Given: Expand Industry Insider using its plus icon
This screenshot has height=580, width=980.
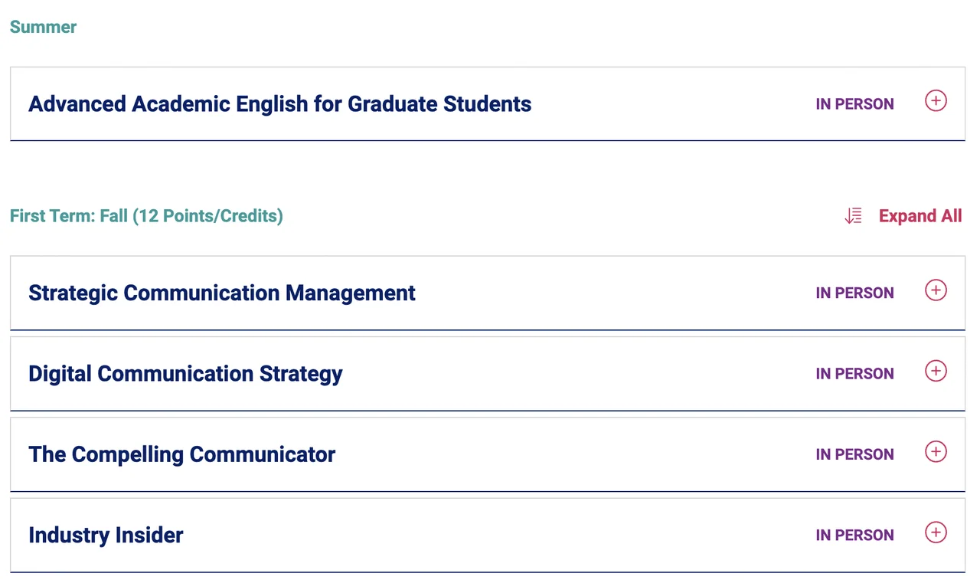Looking at the screenshot, I should click(936, 532).
